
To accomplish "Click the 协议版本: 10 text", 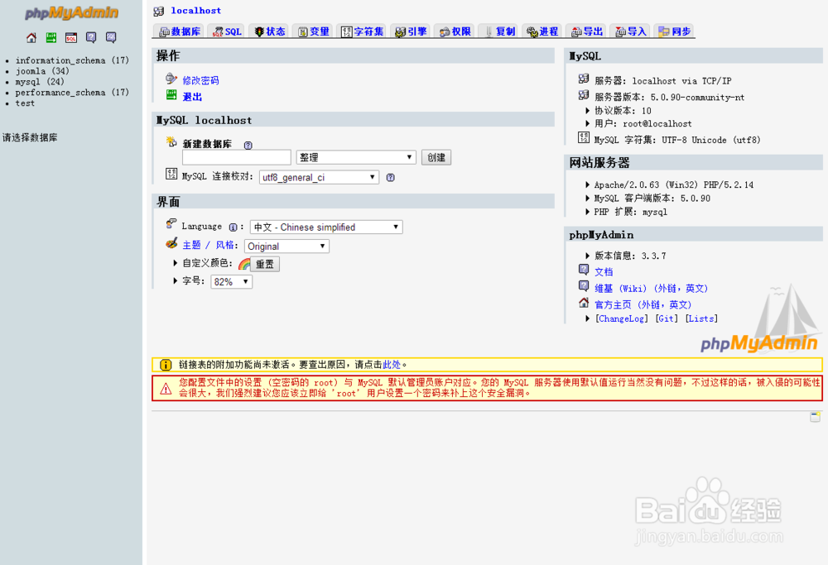I will coord(623,111).
